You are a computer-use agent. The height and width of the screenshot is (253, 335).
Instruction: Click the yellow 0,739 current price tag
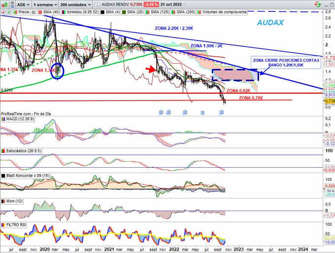330,101
